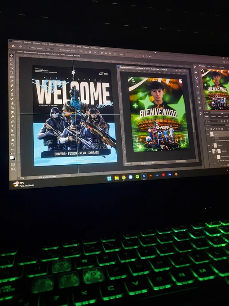
Task: Toggle lock-all padlock icon in Layers panel
Action: 222,129
